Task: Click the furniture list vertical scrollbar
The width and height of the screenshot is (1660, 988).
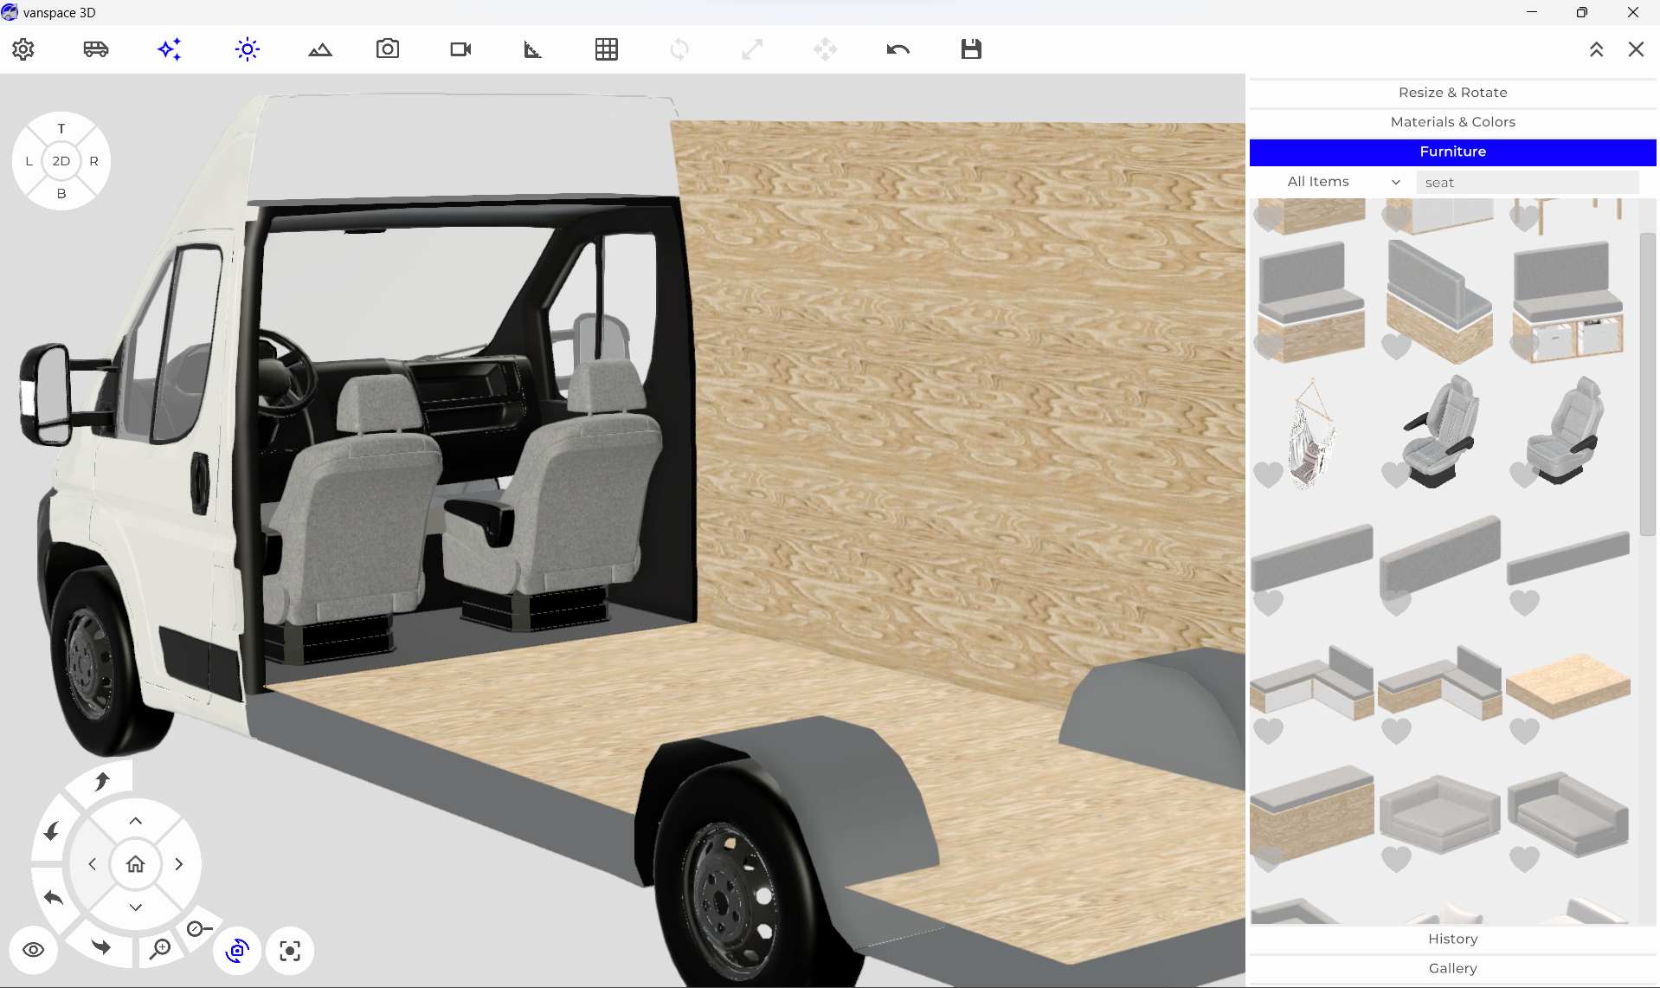Action: (1647, 384)
